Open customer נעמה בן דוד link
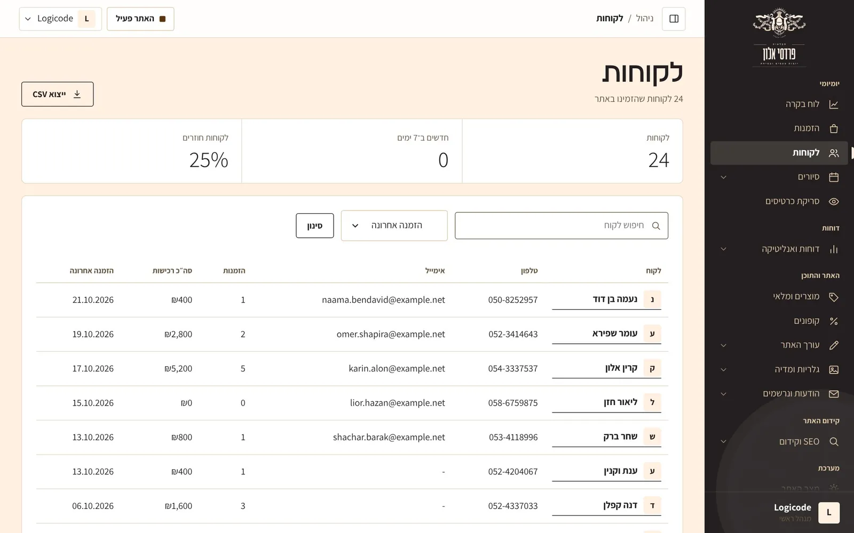 coord(606,300)
